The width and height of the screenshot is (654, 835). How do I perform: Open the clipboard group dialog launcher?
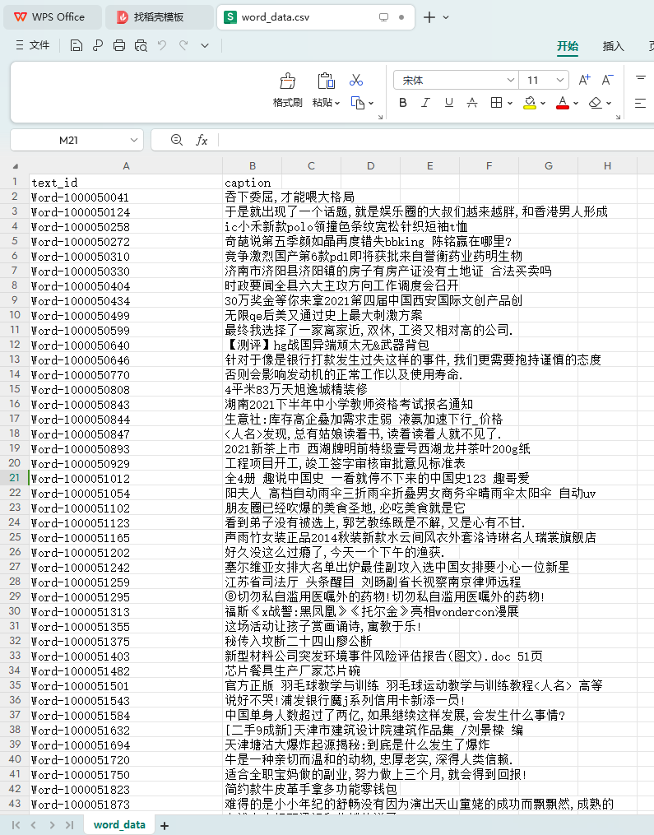[x=380, y=117]
